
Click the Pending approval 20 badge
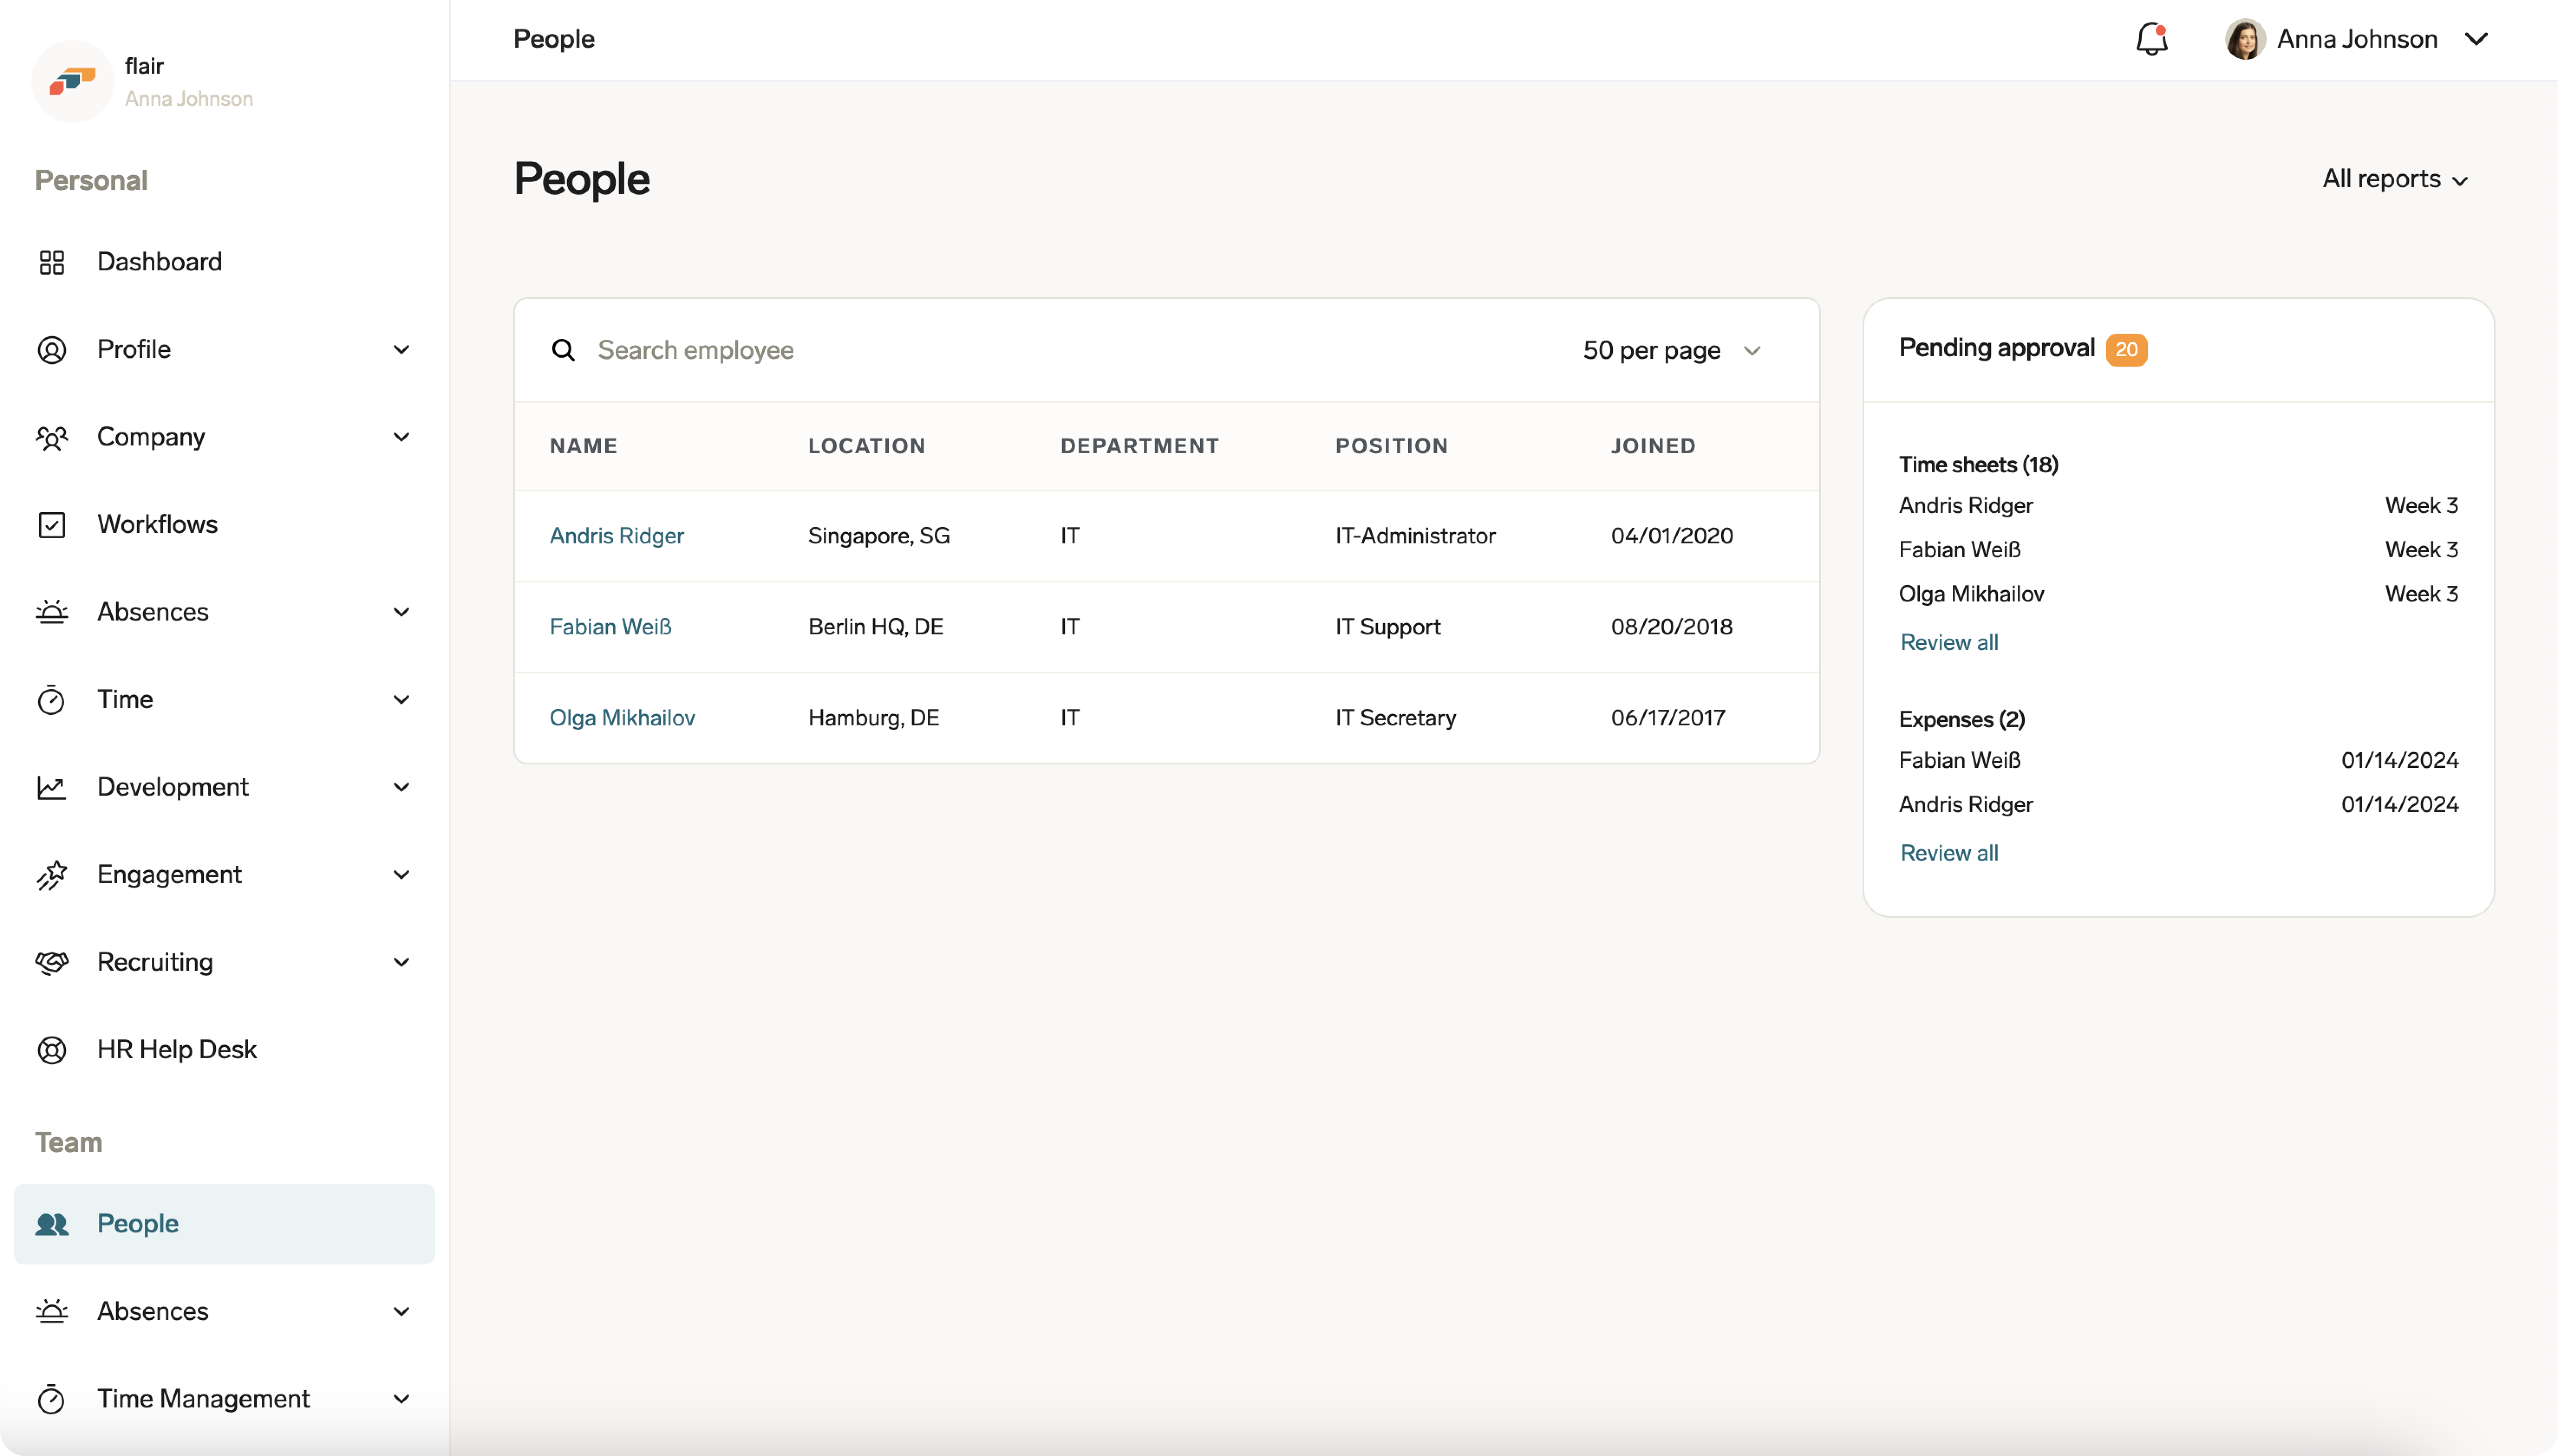2126,349
